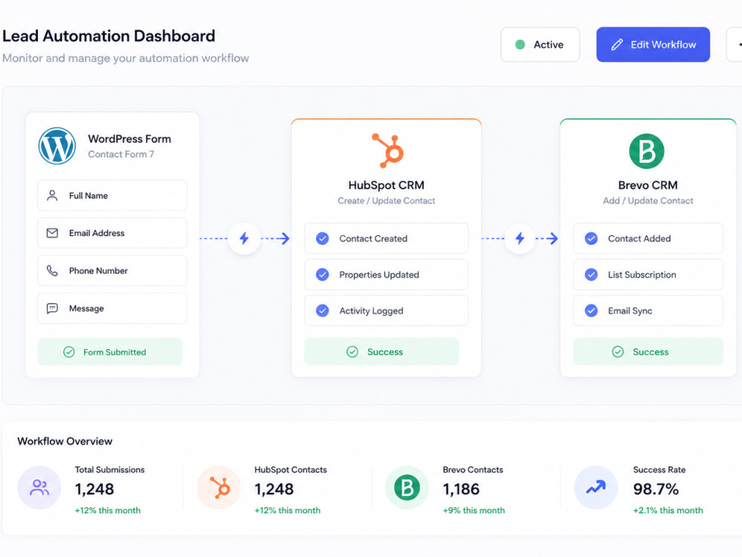Click the Success Rate value 98.7%

pyautogui.click(x=656, y=489)
